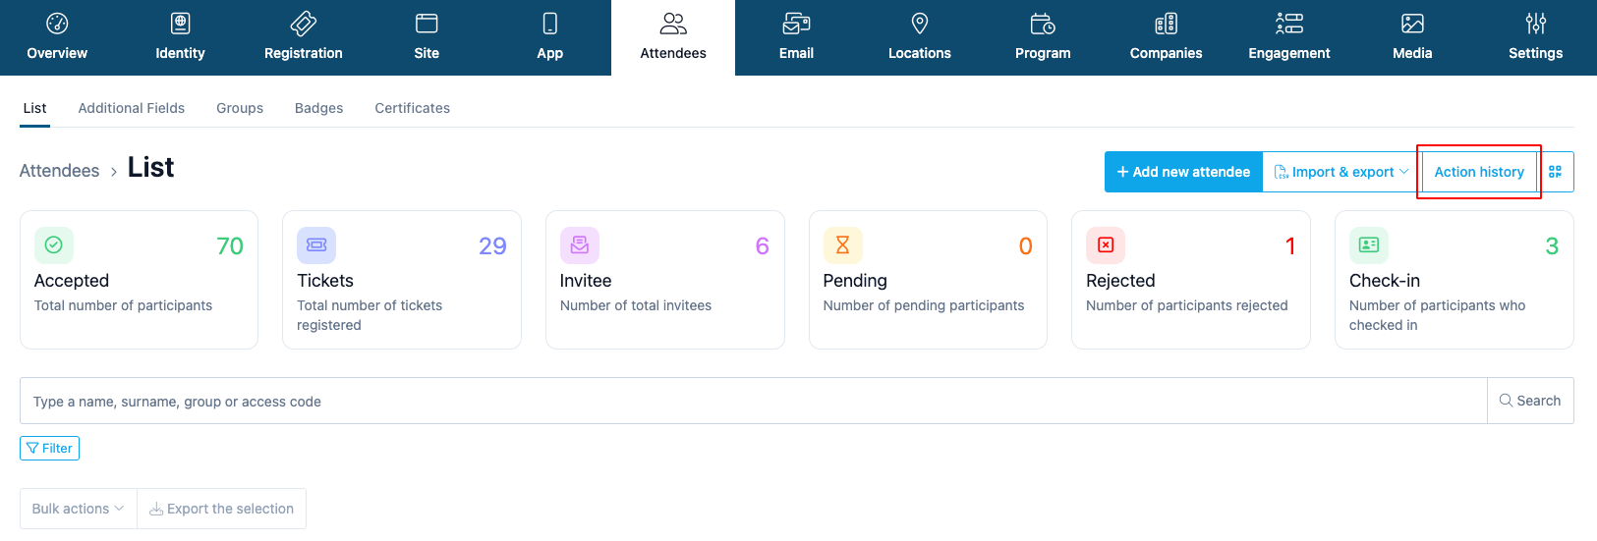The image size is (1597, 541).
Task: Switch to the List tab
Action: (x=34, y=108)
